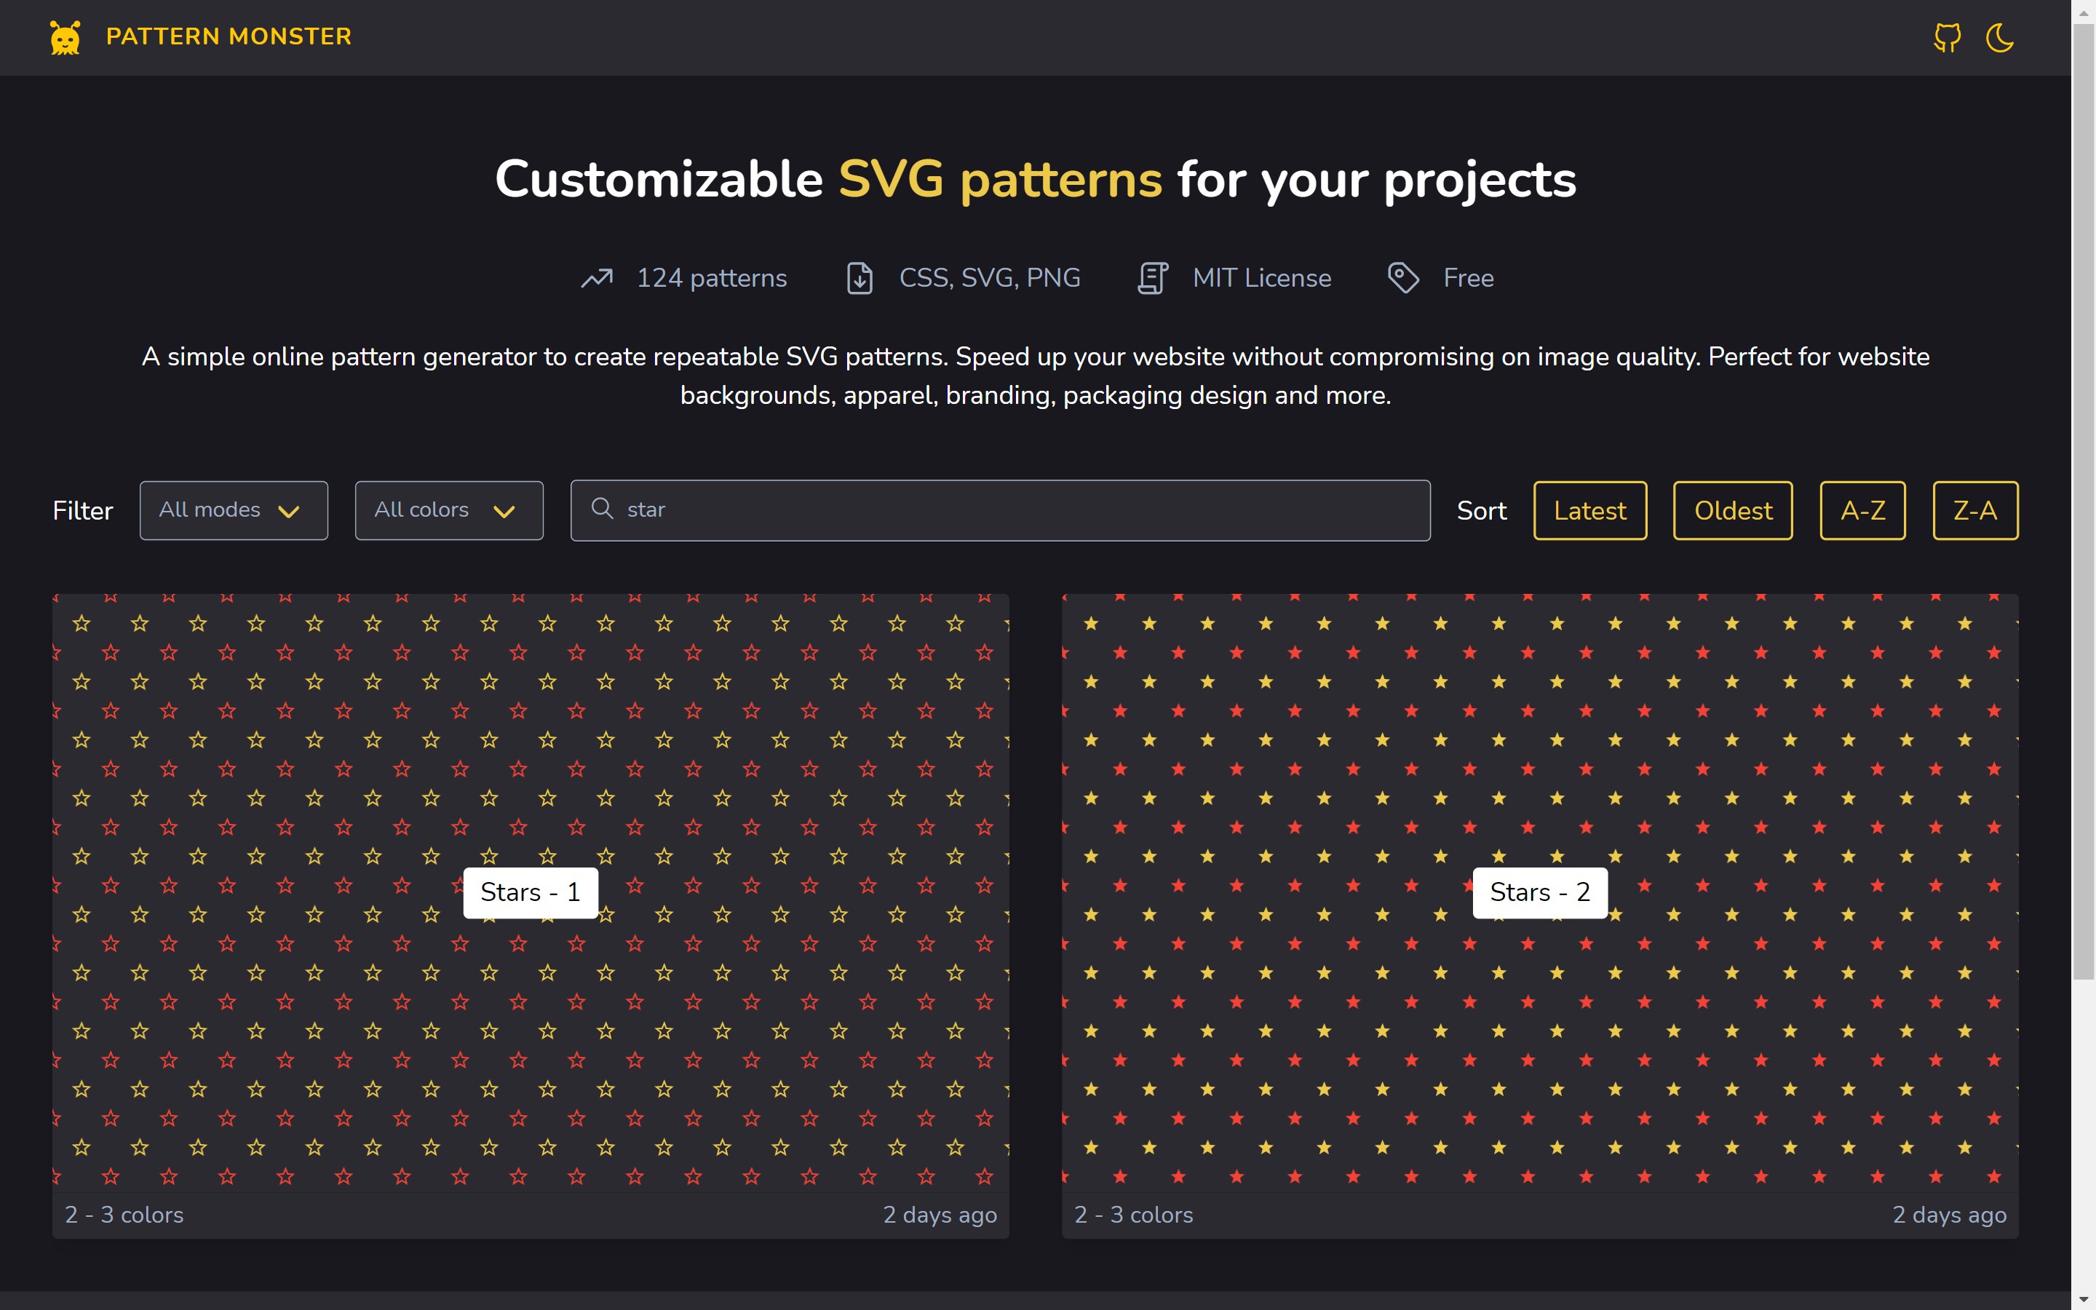The width and height of the screenshot is (2096, 1310).
Task: Sort patterns by Latest
Action: tap(1589, 510)
